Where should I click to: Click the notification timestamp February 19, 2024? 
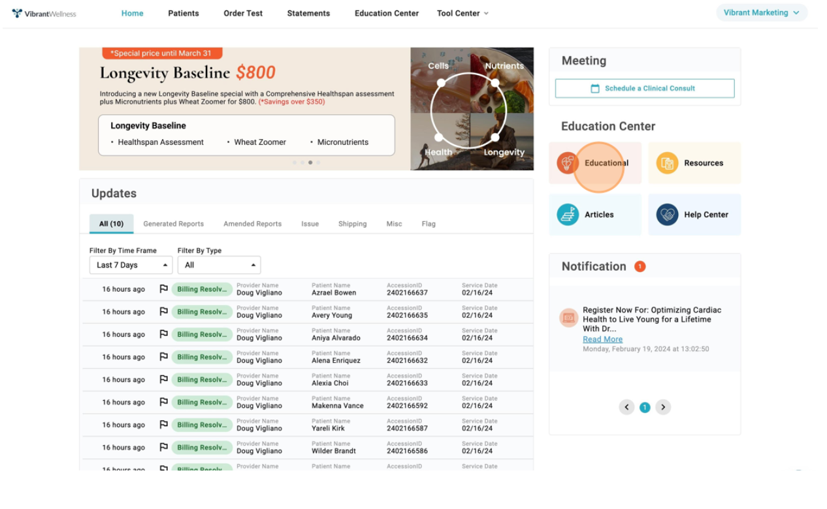pos(645,349)
